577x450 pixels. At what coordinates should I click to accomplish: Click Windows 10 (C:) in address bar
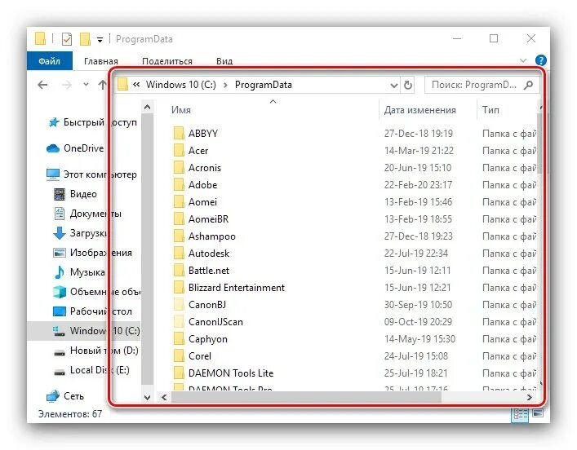(180, 85)
